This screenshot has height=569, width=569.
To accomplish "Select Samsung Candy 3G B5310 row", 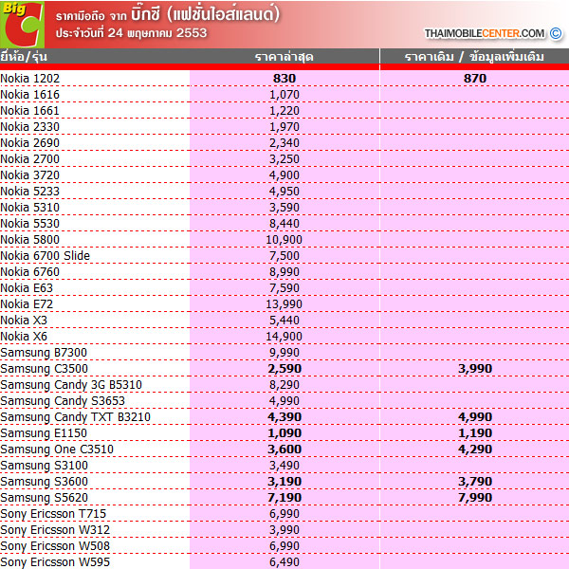I will [x=71, y=385].
